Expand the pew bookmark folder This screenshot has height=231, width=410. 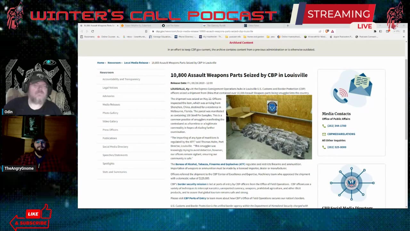[x=271, y=37]
